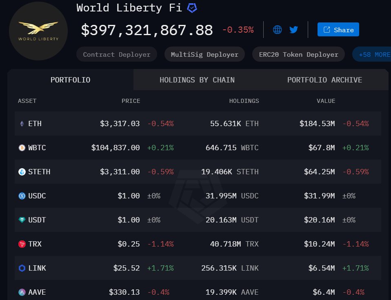Open the PORTFOLIO ARCHIVE tab
Screen dimensions: 391x300
[324, 80]
